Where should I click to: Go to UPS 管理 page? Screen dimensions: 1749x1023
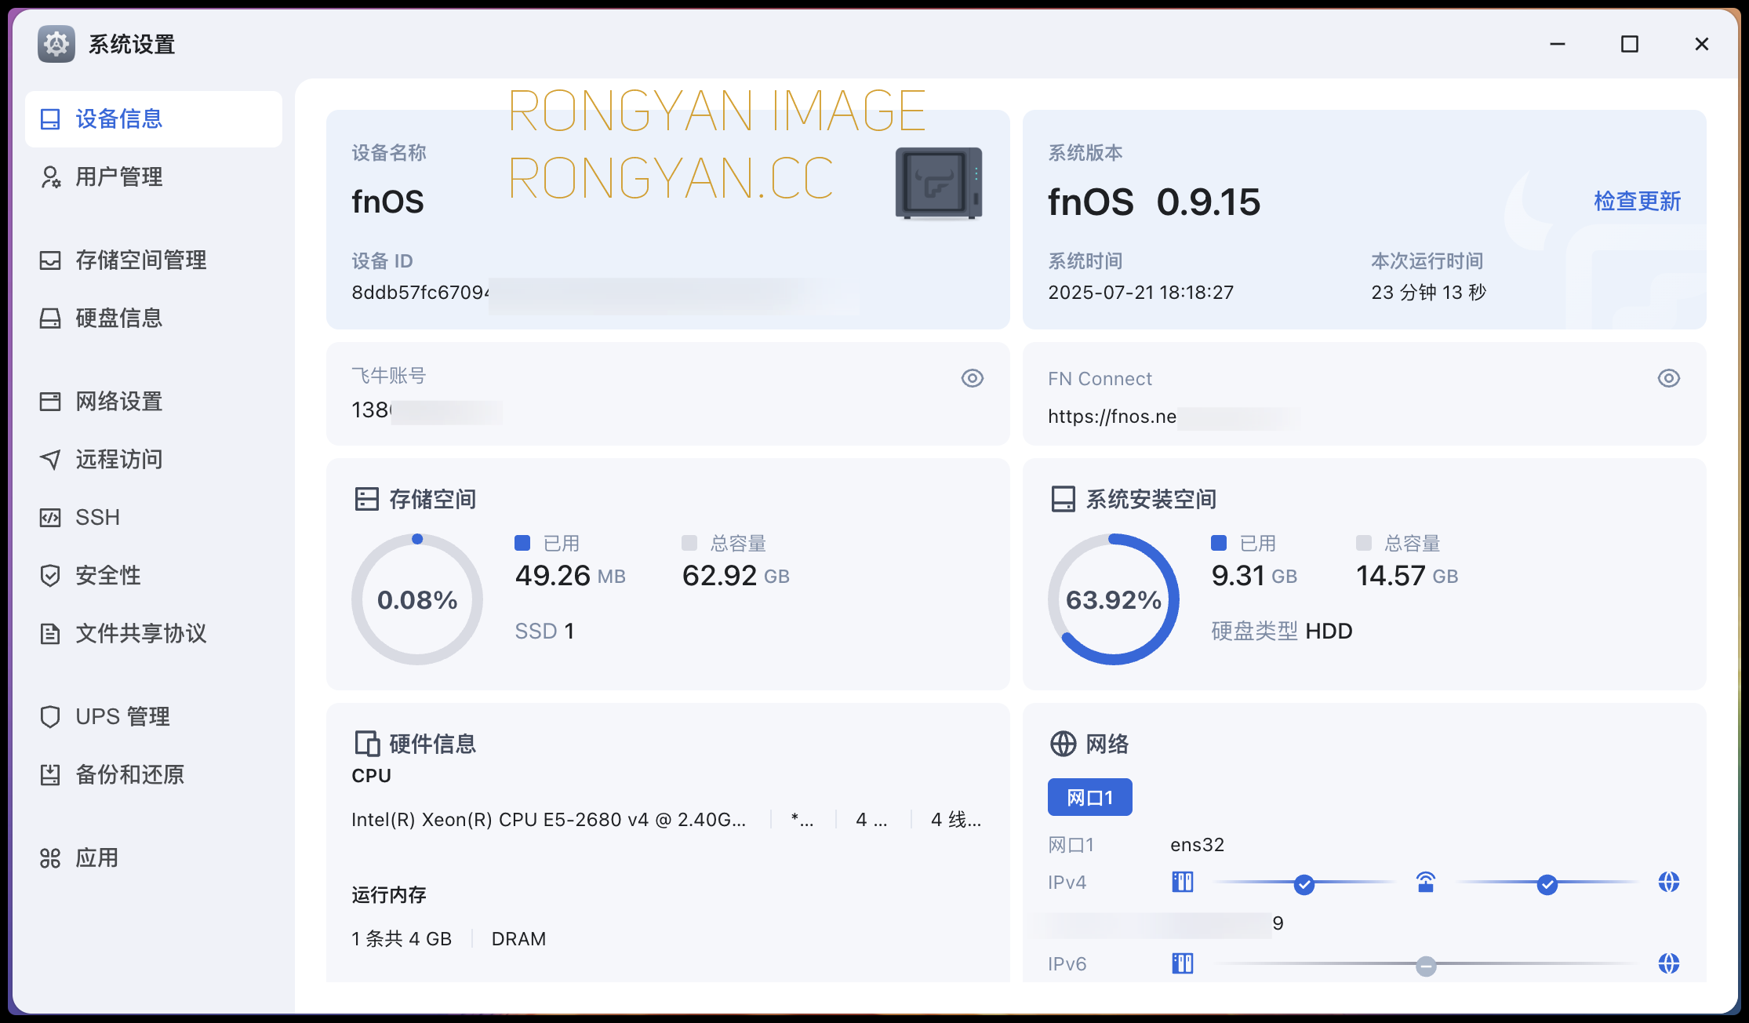(x=154, y=717)
